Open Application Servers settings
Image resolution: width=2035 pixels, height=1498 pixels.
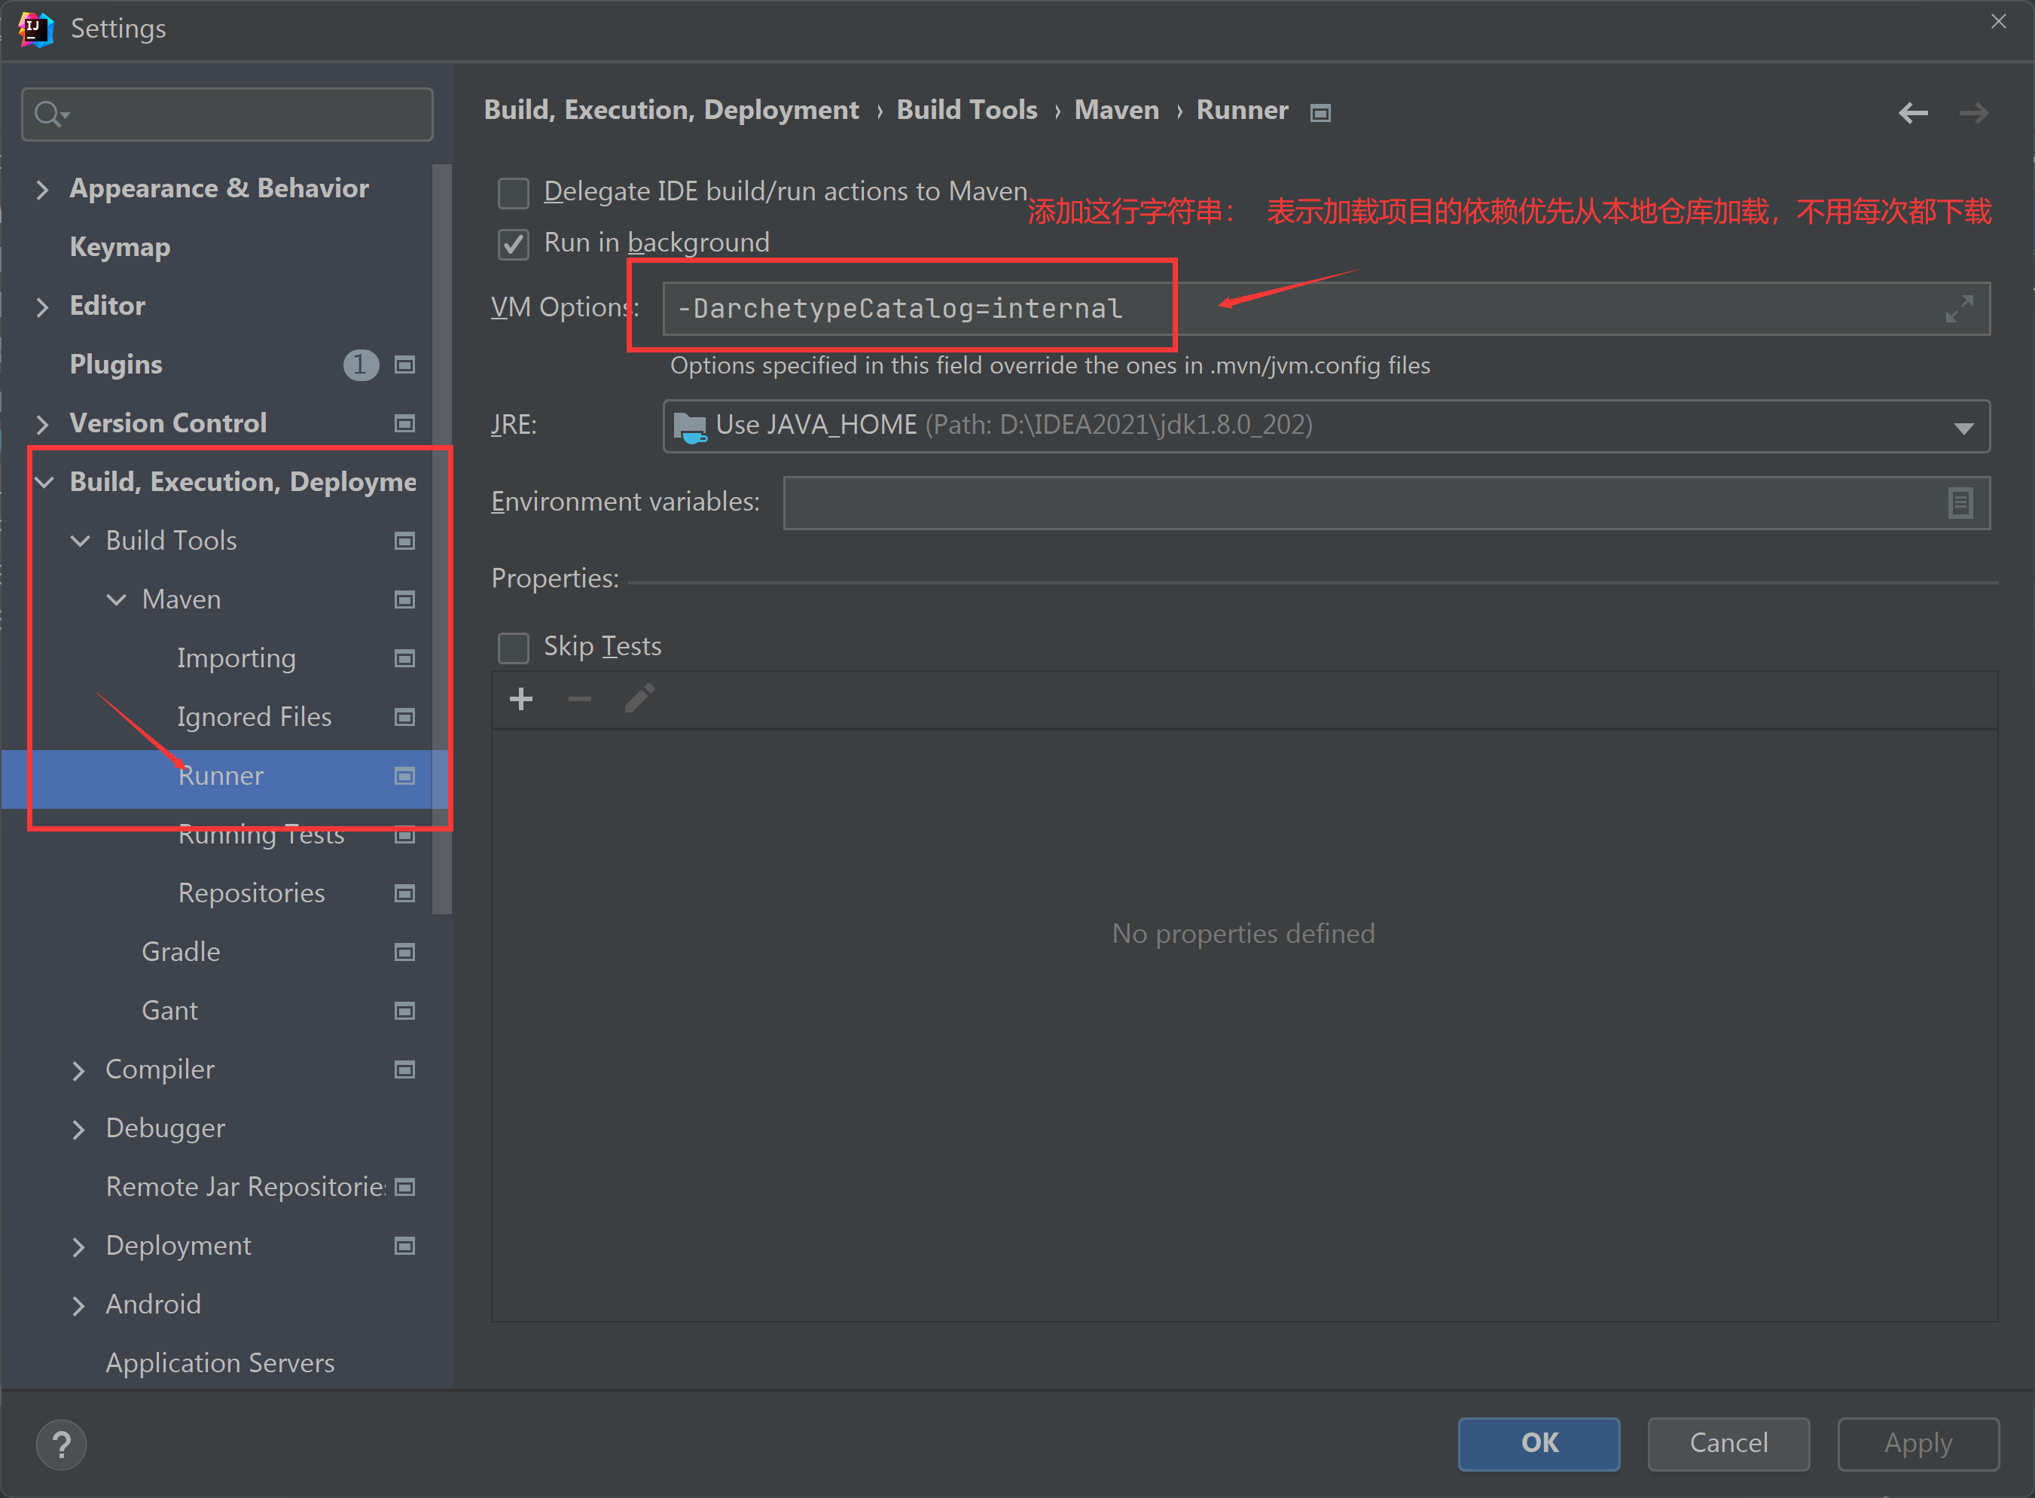click(221, 1363)
